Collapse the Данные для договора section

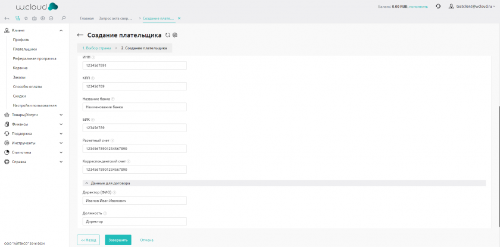(86, 183)
